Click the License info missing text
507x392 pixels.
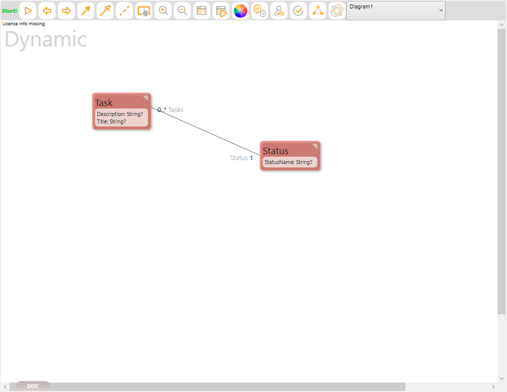[24, 24]
